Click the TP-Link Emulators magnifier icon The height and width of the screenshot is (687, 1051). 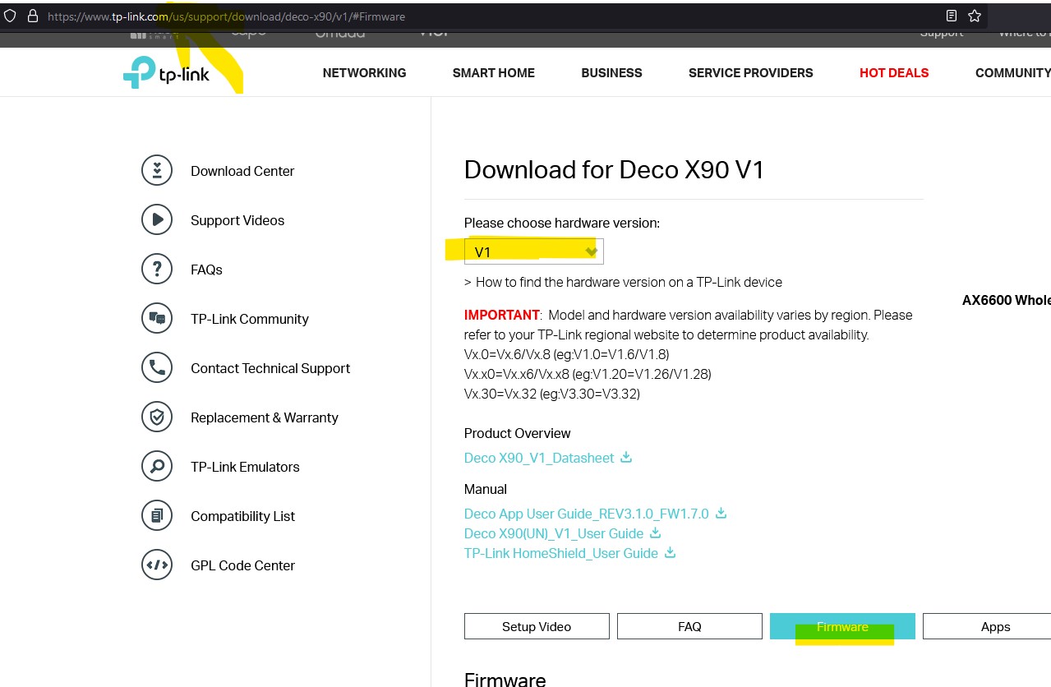157,467
